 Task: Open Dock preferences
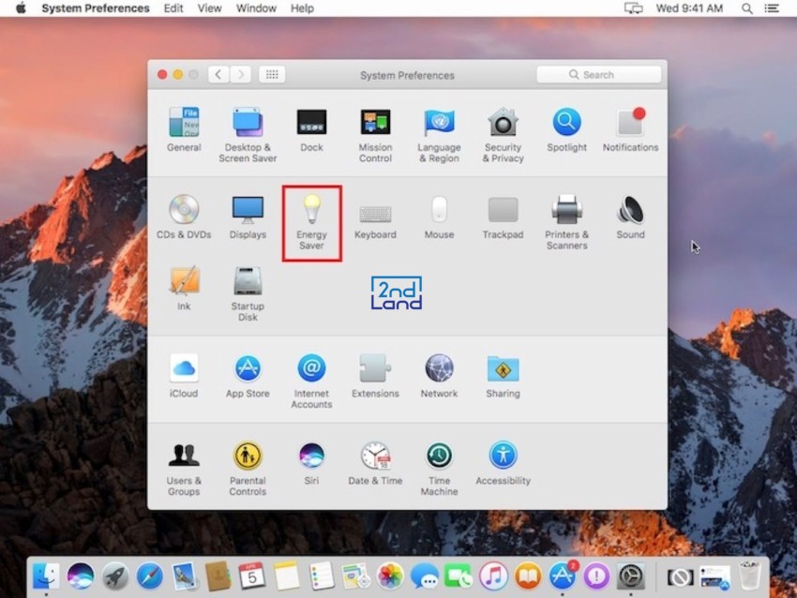[311, 129]
